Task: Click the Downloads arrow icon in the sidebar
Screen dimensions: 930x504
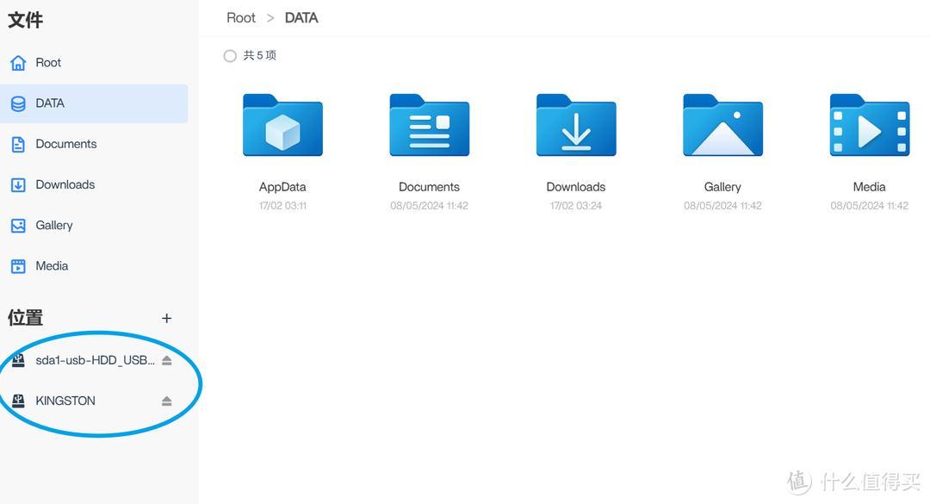Action: pos(18,184)
